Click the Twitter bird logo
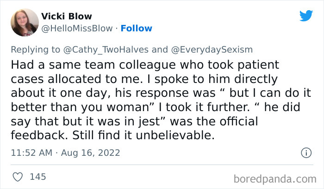The height and width of the screenshot is (189, 324). pos(306,16)
